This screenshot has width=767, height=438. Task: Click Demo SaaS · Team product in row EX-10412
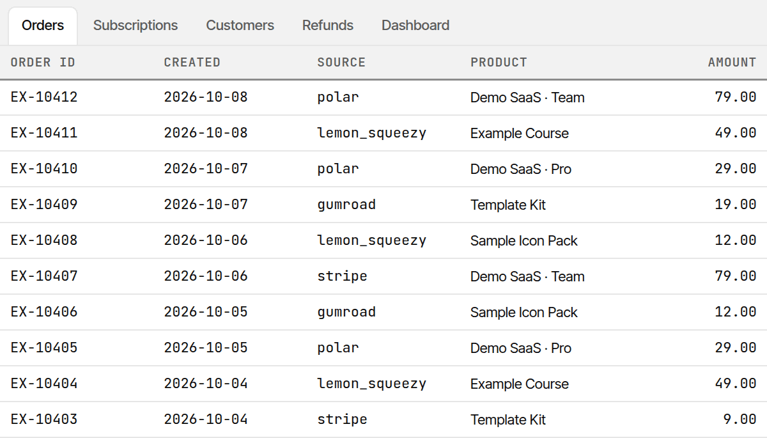pyautogui.click(x=527, y=97)
